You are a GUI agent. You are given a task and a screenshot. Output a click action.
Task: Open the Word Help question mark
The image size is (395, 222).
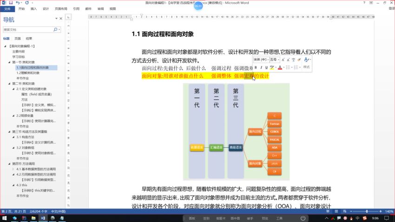(x=364, y=3)
